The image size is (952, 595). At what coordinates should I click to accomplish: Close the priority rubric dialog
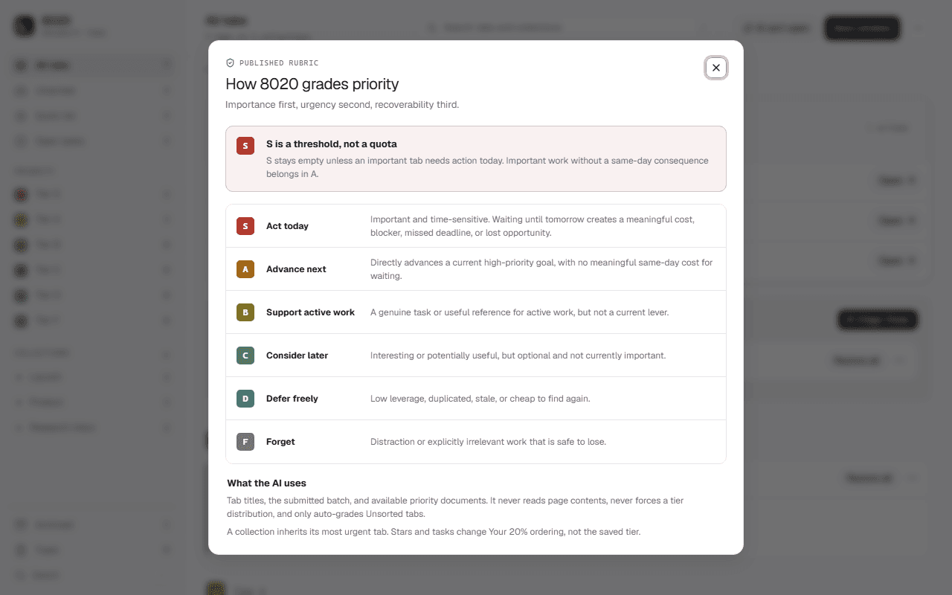(716, 68)
